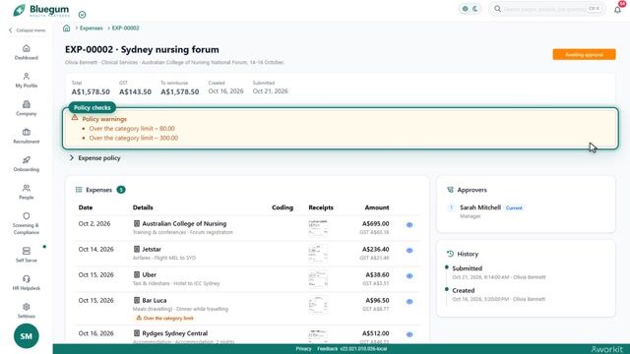View the Uber expense eye icon
Image resolution: width=630 pixels, height=354 pixels.
pos(409,276)
